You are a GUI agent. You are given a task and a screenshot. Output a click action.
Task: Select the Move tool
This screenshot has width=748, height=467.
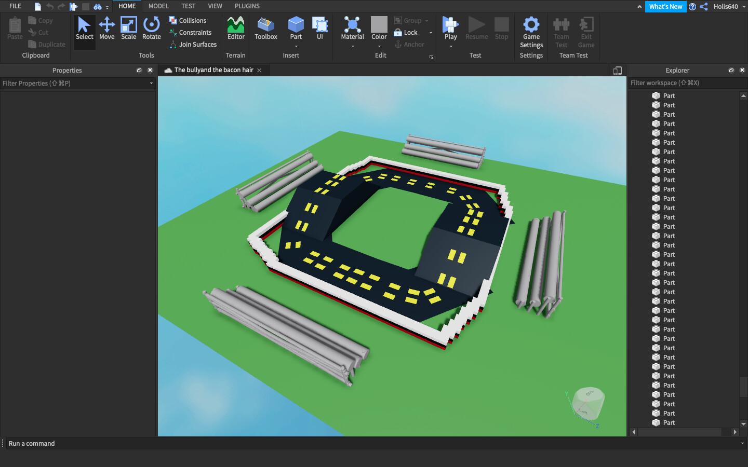click(x=106, y=28)
